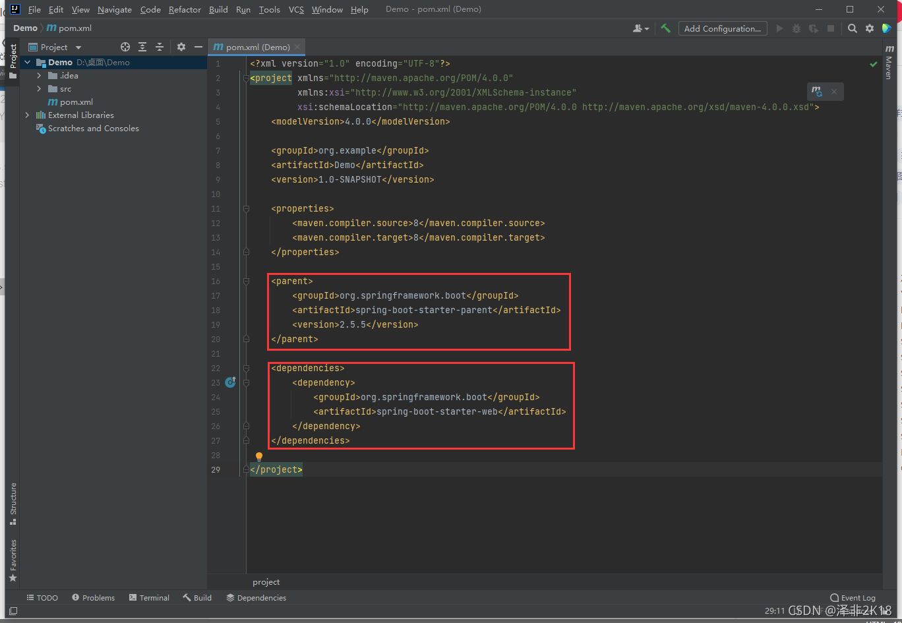The image size is (902, 623).
Task: Click the project breadcrumb below editor
Action: [x=266, y=582]
